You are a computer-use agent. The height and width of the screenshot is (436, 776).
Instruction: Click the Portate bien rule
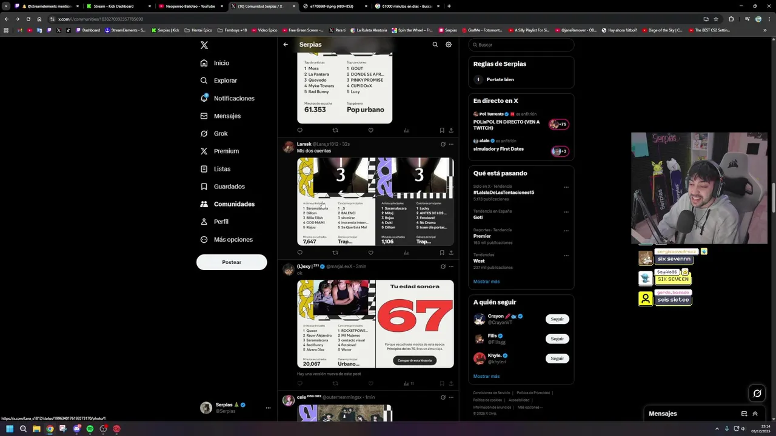(521, 79)
